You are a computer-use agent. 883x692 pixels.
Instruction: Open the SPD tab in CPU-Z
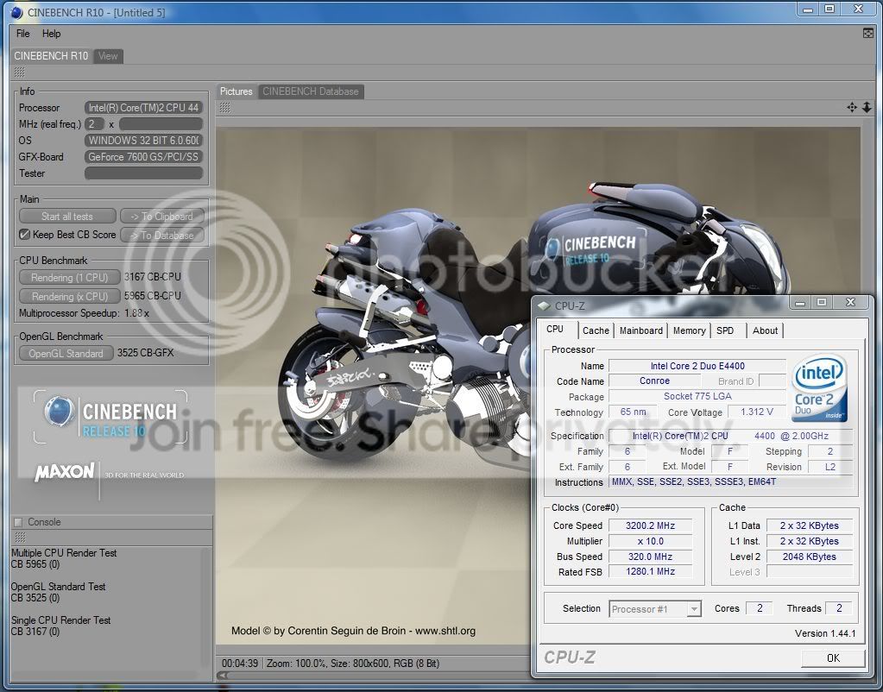725,330
